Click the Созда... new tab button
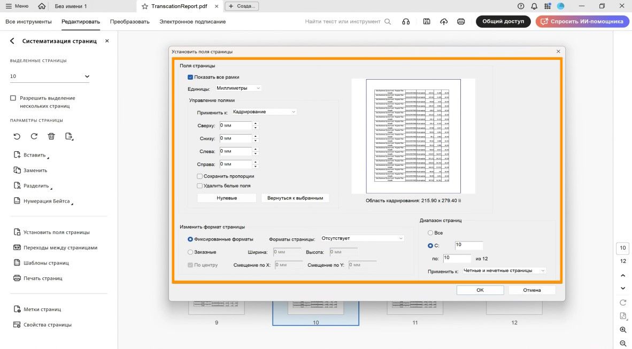This screenshot has width=632, height=349. [242, 6]
